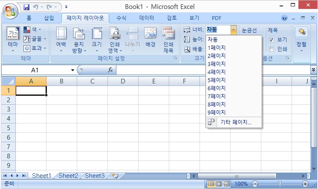
Task: Open the theme Colors (색) menu
Action: [33, 30]
